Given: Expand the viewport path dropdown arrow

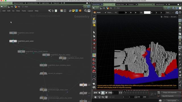Looking at the screenshot, I should [163, 8].
